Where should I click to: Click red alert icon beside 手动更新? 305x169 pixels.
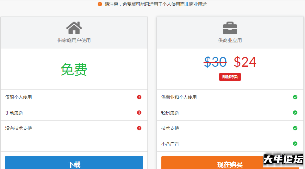click(139, 113)
